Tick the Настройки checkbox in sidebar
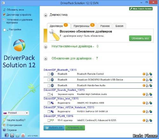 (4, 30)
